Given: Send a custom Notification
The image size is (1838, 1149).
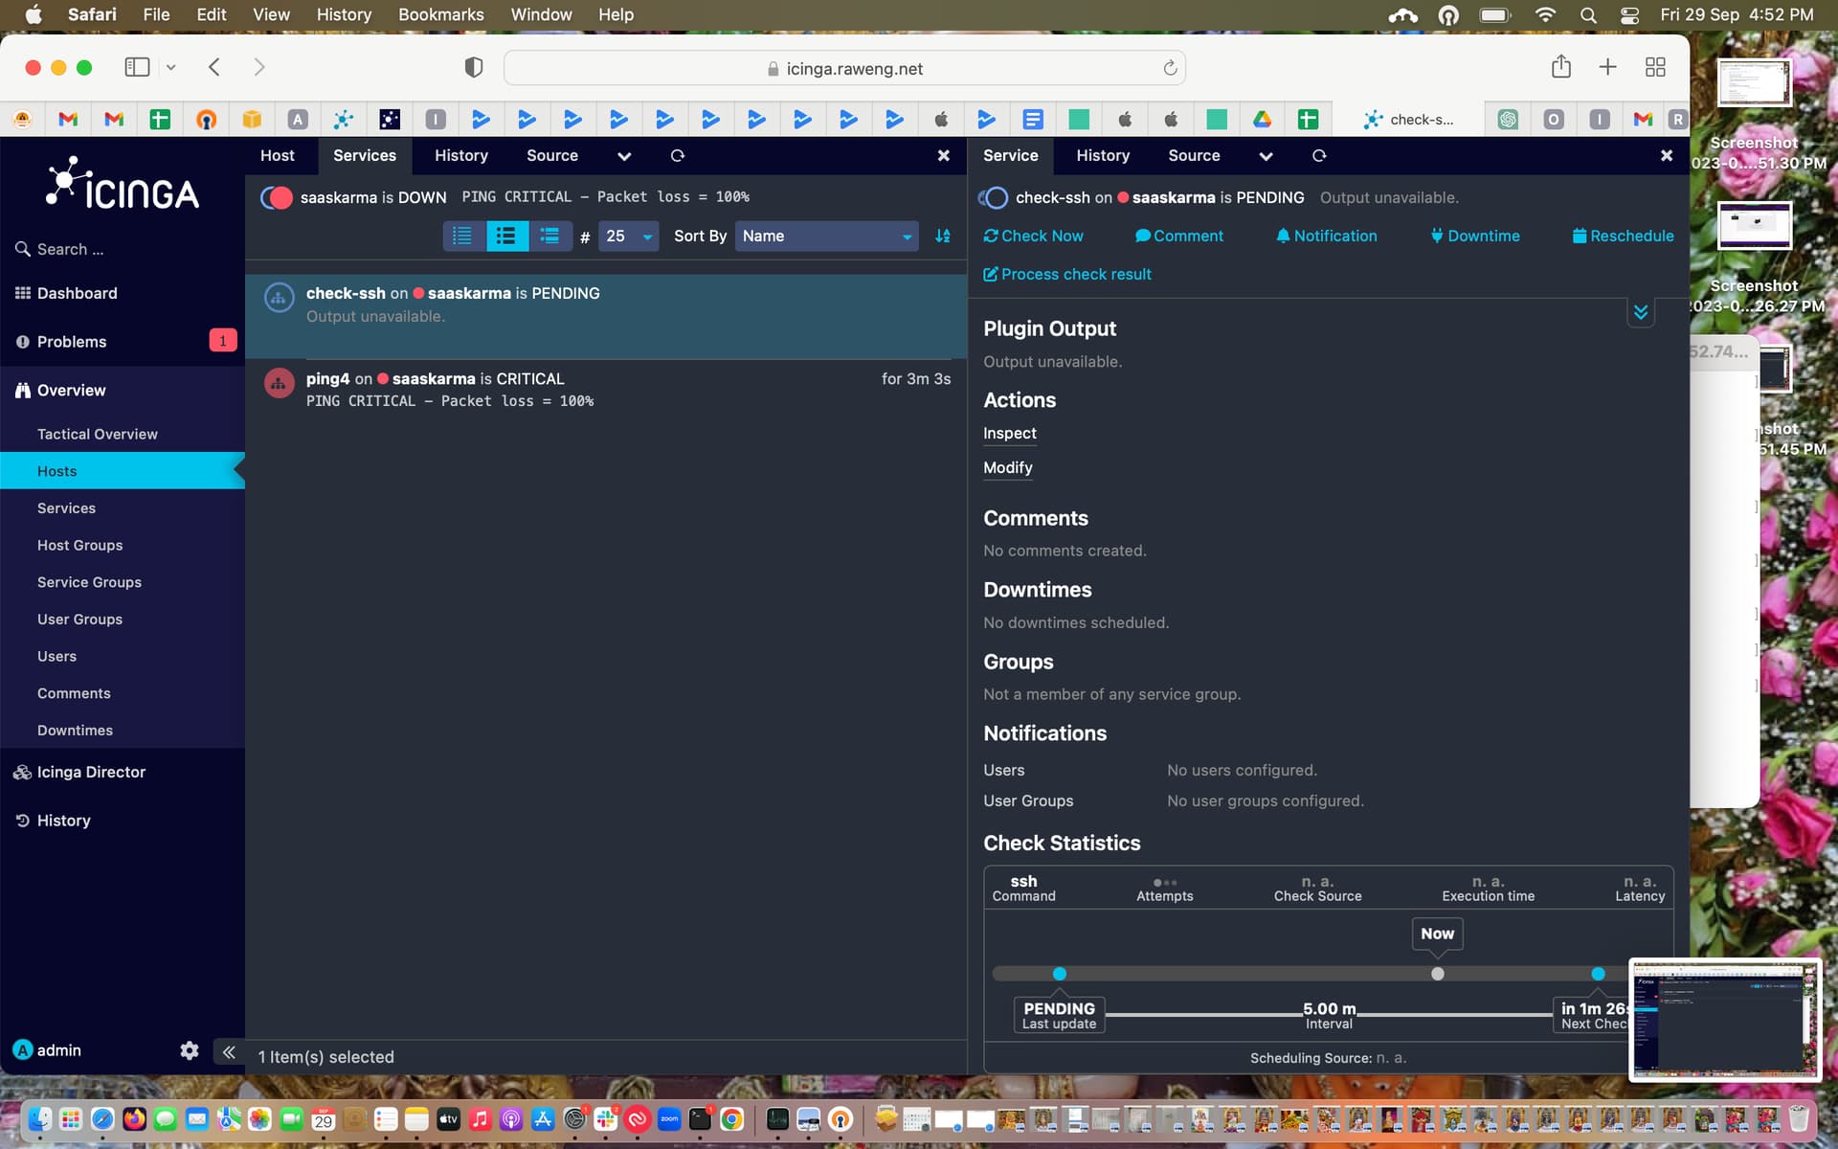Looking at the screenshot, I should pos(1327,236).
